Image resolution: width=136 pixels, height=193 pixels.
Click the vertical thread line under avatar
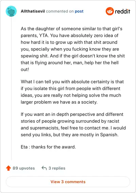pos(12,89)
